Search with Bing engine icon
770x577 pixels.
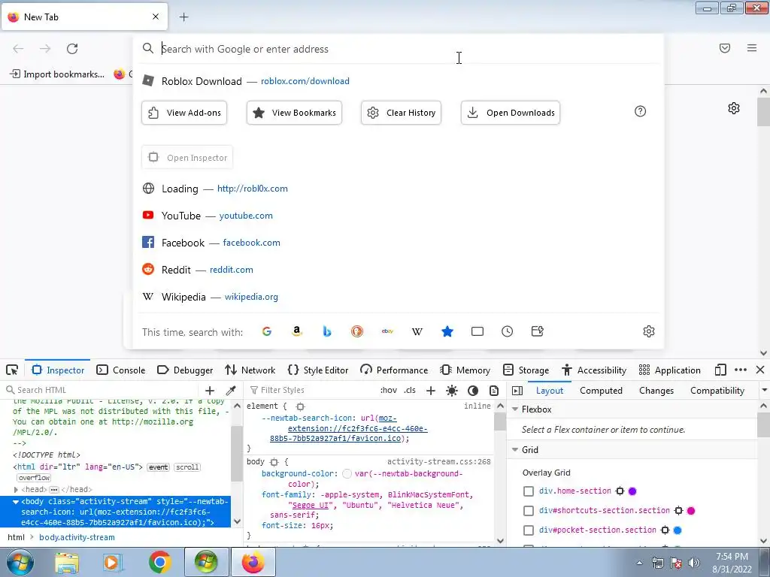(327, 331)
